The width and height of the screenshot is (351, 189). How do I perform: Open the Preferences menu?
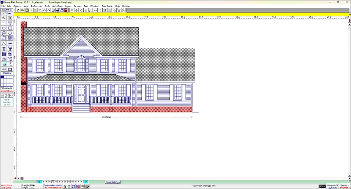36,6
